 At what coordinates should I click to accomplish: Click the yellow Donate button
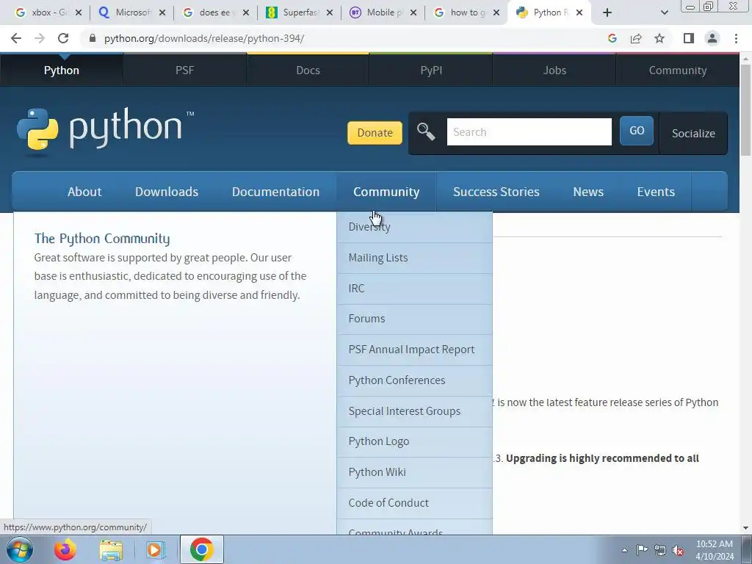pos(375,133)
